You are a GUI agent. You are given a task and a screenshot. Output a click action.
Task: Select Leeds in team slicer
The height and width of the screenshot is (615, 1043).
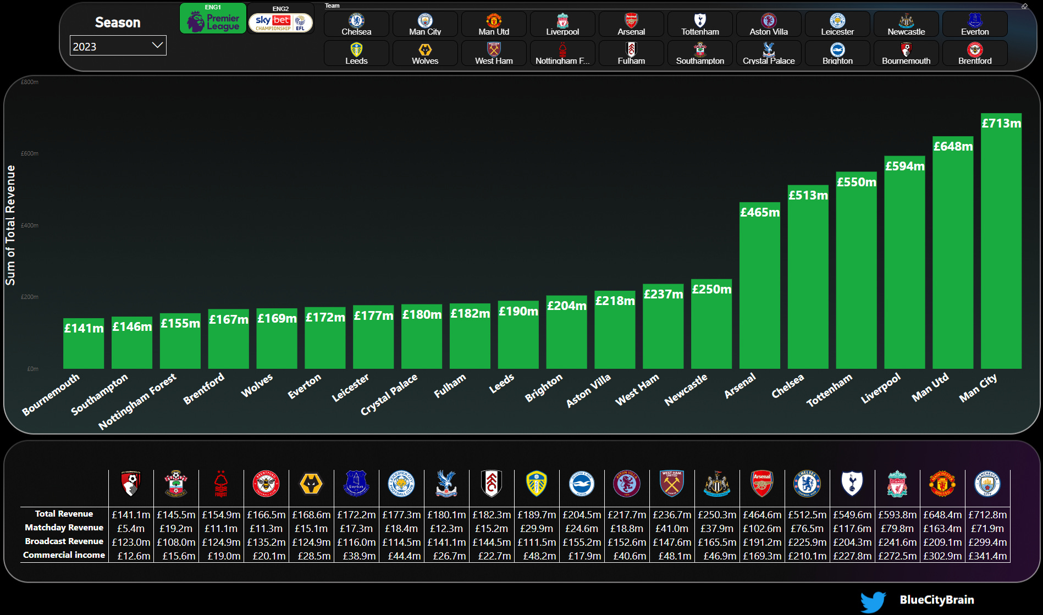coord(356,53)
